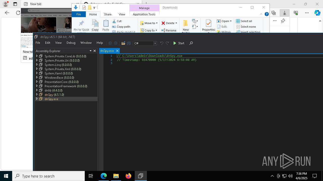Open the Window menu in dnSpy
This screenshot has width=323, height=181.
(86, 43)
